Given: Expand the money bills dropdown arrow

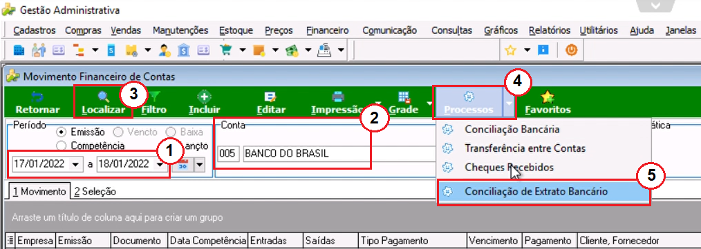Looking at the screenshot, I should [308, 50].
